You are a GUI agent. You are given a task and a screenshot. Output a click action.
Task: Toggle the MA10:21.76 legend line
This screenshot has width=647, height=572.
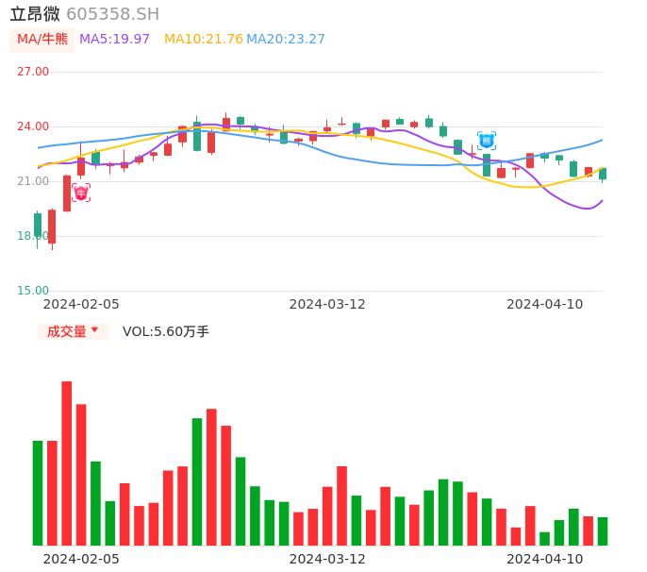click(x=204, y=40)
